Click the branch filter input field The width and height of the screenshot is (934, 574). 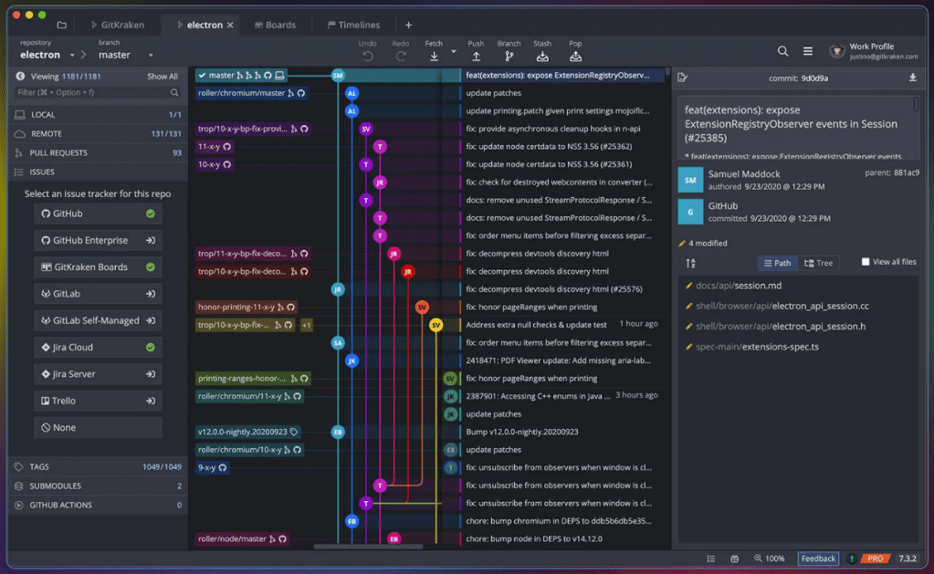tap(91, 92)
